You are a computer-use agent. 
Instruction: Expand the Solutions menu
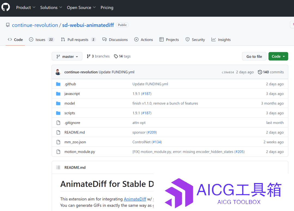click(51, 8)
